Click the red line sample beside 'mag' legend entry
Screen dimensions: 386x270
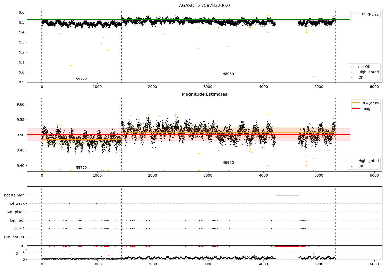point(356,109)
